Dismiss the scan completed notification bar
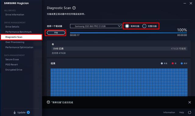The height and width of the screenshot is (116, 195). click(190, 102)
